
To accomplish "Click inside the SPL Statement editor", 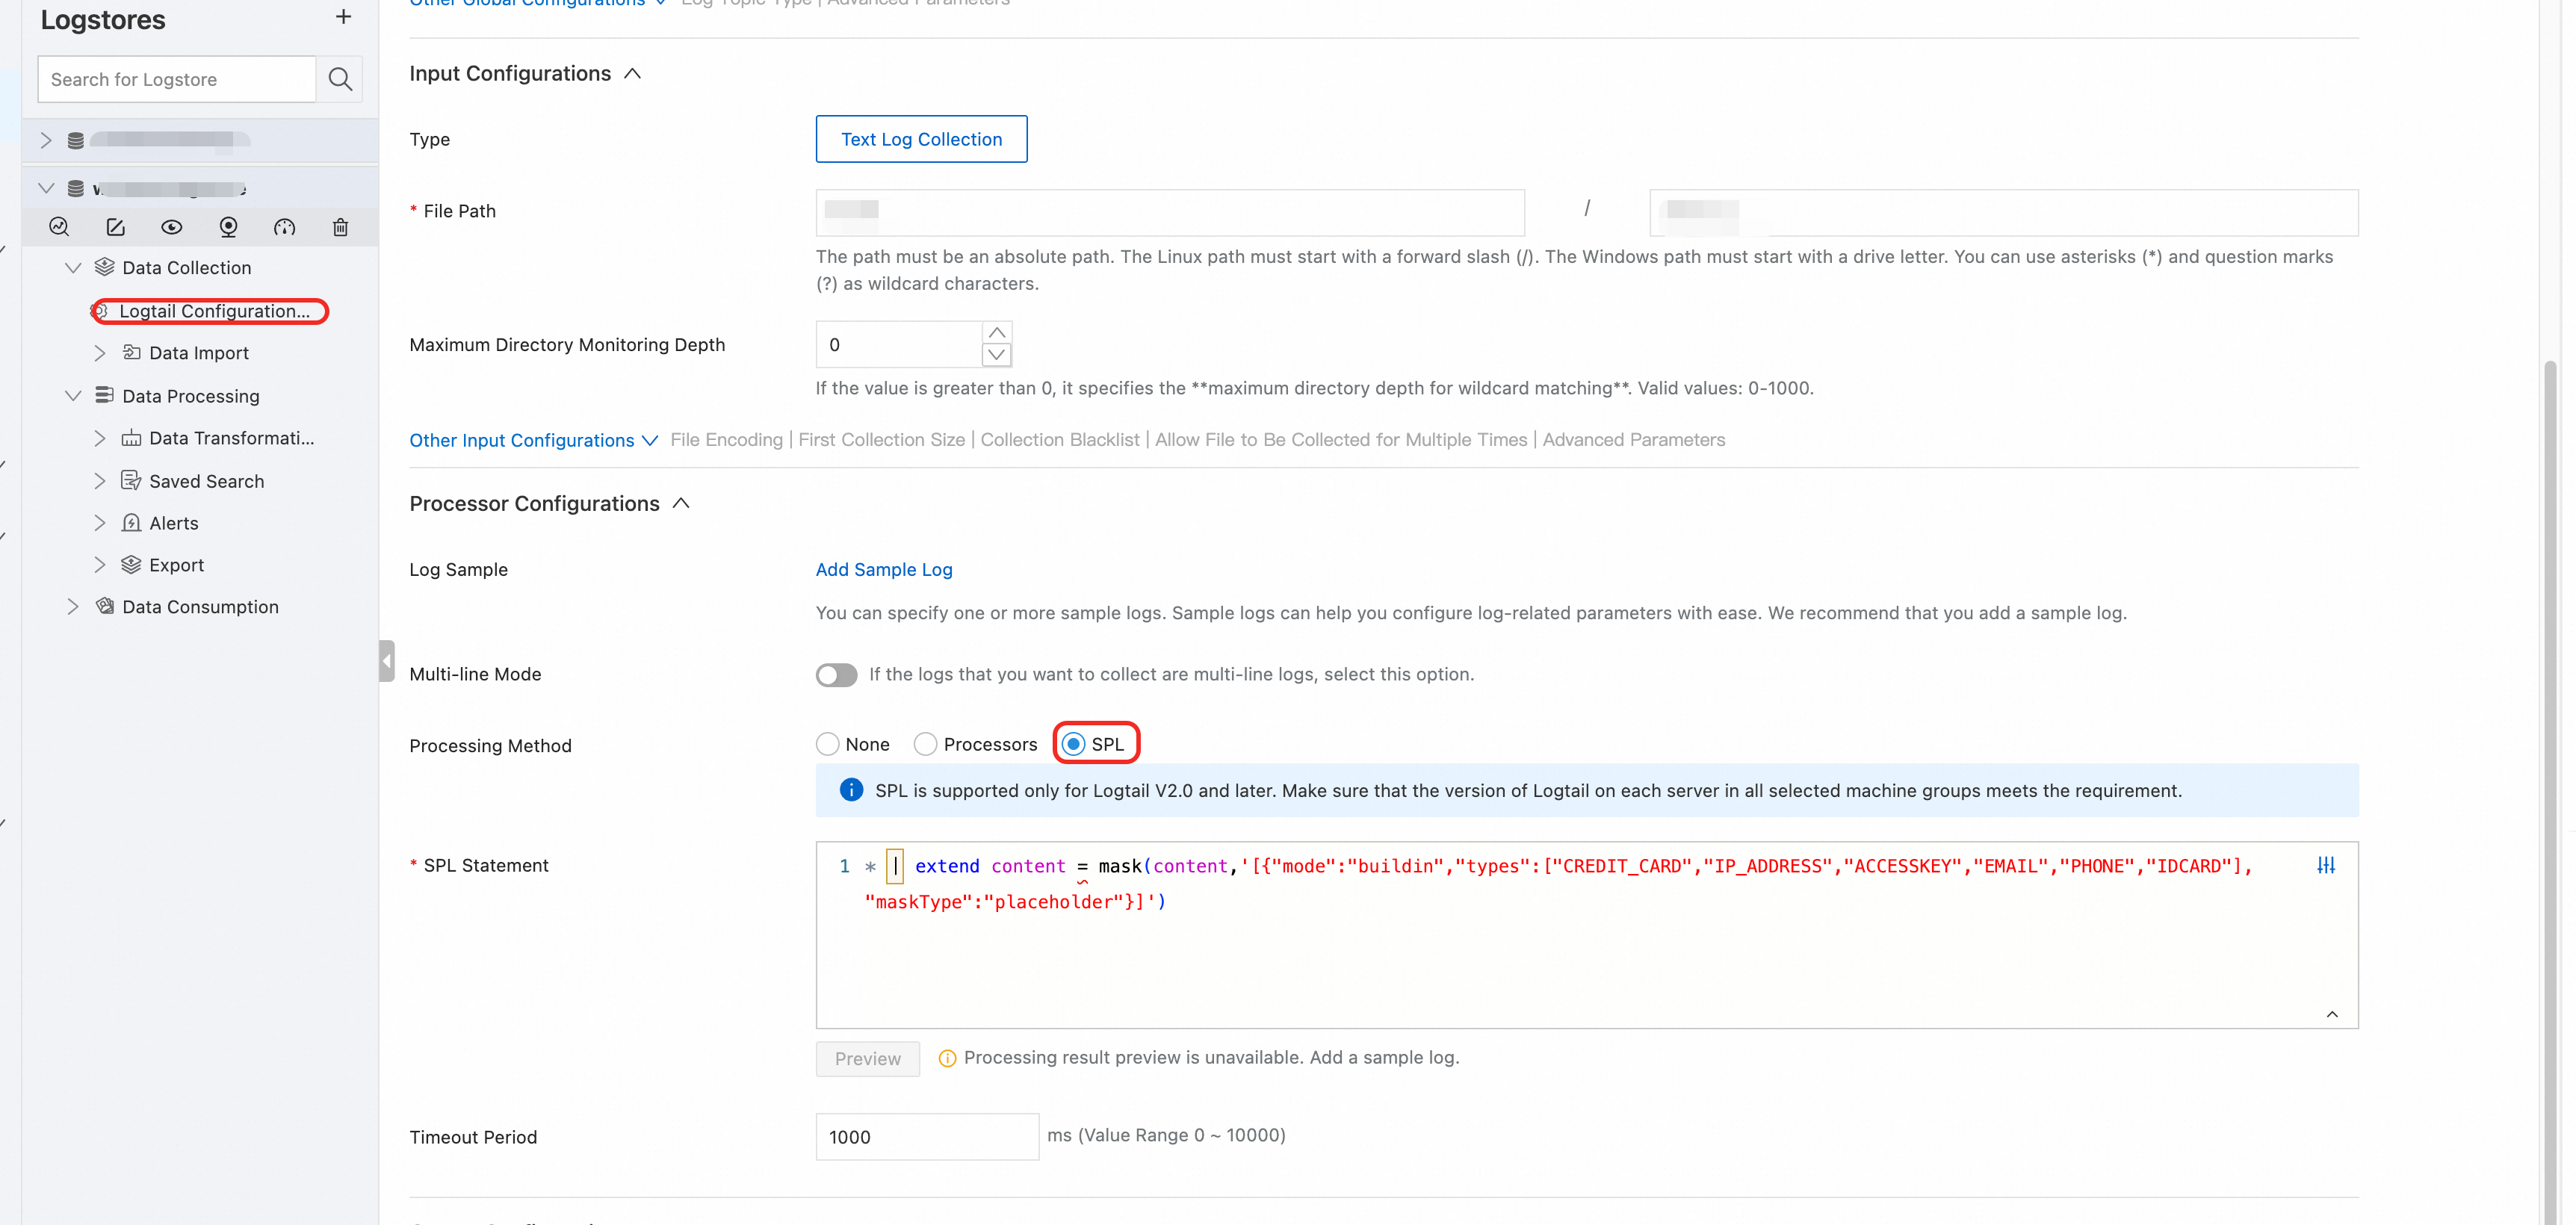I will [1586, 934].
